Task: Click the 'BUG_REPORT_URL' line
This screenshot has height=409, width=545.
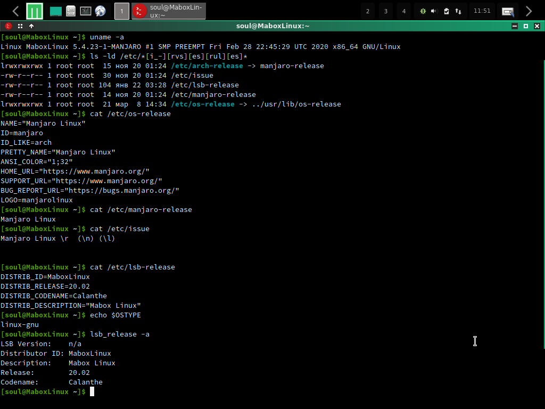Action: click(90, 190)
